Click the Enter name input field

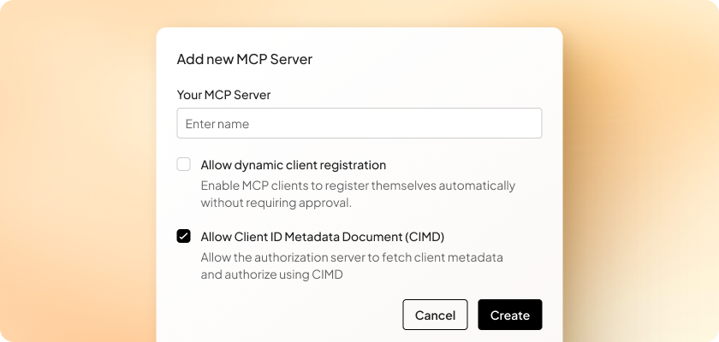tap(359, 123)
